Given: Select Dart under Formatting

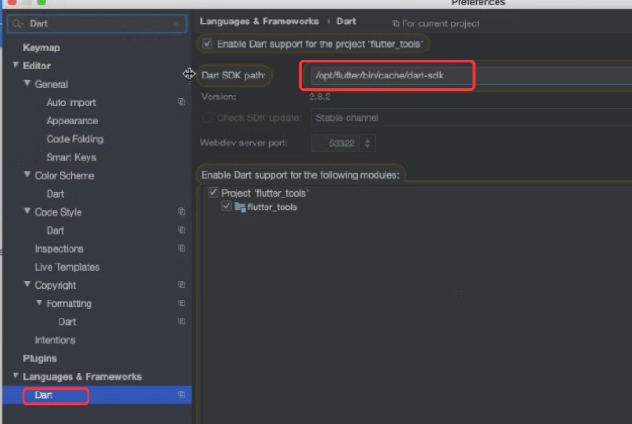Looking at the screenshot, I should point(67,322).
